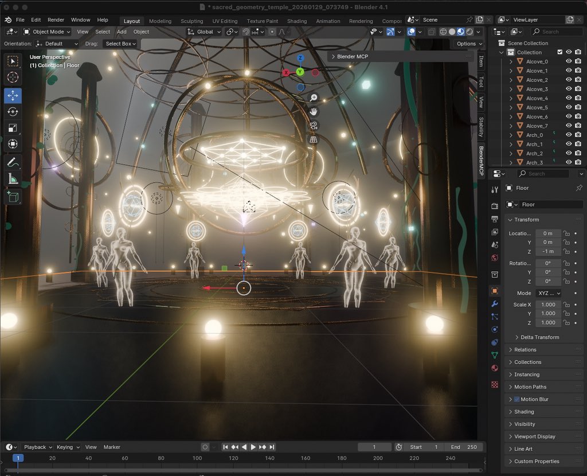Viewport: 587px width, 476px height.
Task: Open the Modifiers wrench properties tab
Action: tap(495, 304)
